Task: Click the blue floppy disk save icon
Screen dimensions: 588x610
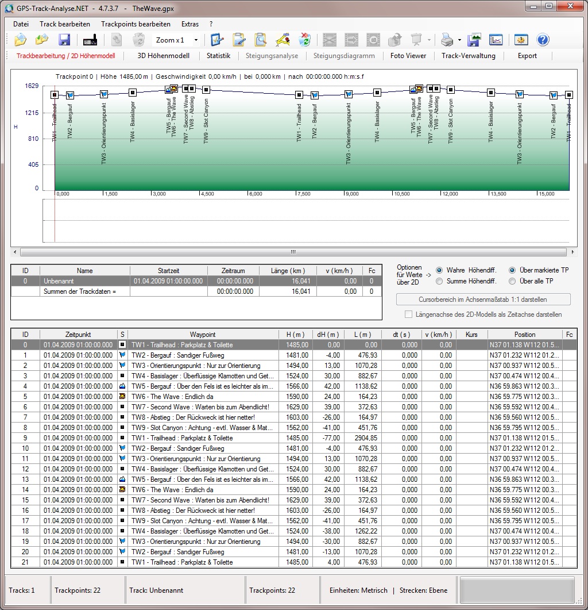Action: tap(64, 40)
